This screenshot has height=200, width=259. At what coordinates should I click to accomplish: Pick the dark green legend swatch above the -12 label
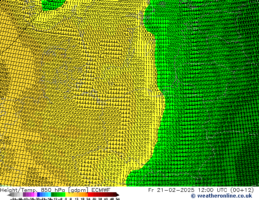tap(52, 195)
